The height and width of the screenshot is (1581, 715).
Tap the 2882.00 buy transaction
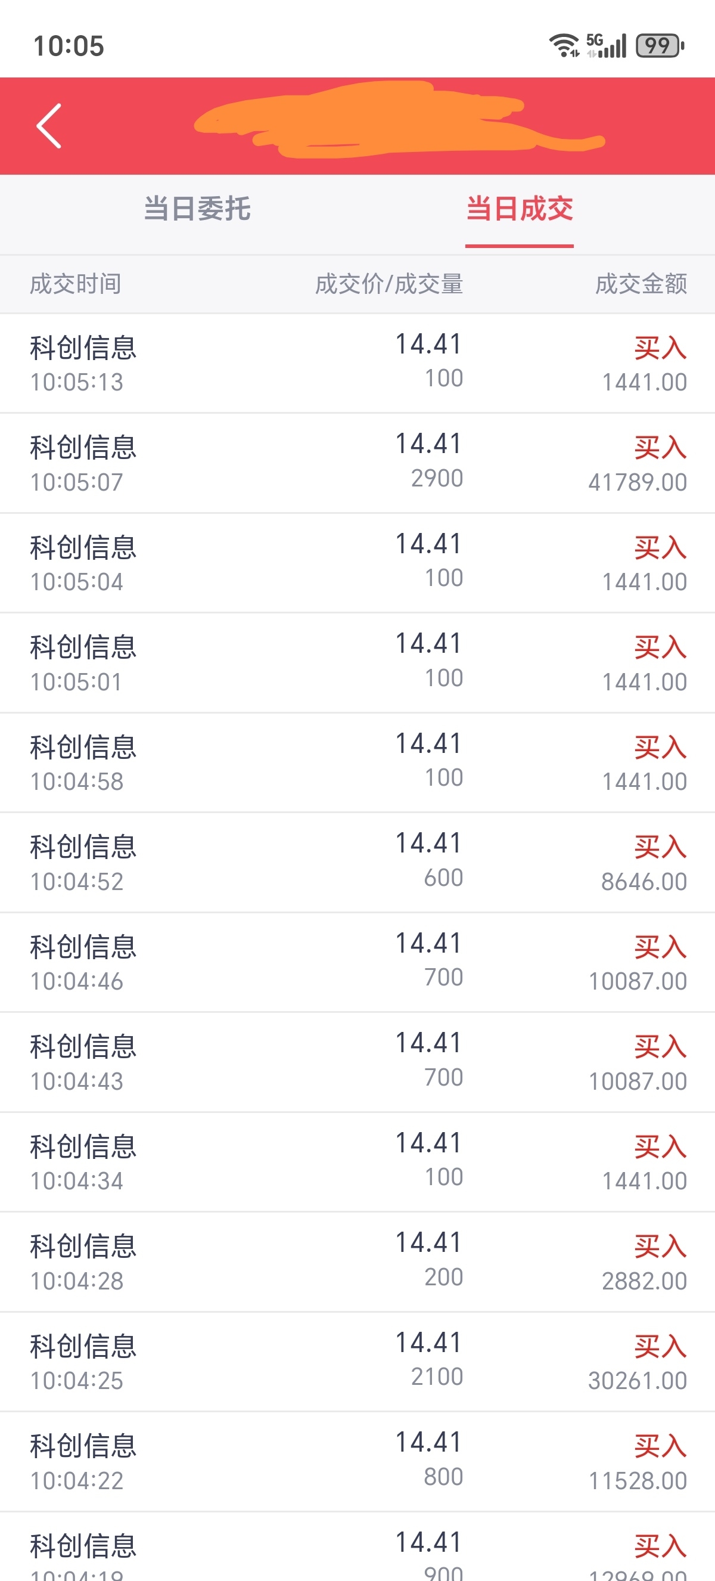click(357, 1263)
